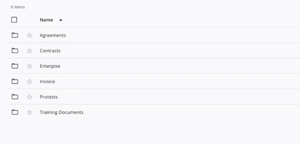Open the Invoice folder name
300x144 pixels.
[48, 81]
